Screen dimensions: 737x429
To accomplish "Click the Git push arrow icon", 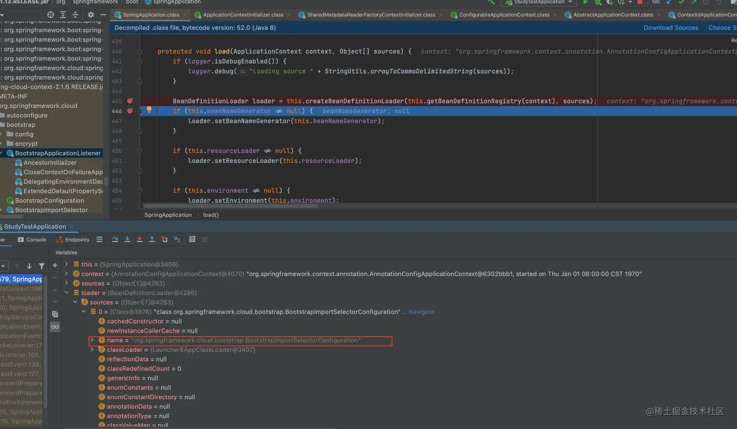I will tap(694, 2).
